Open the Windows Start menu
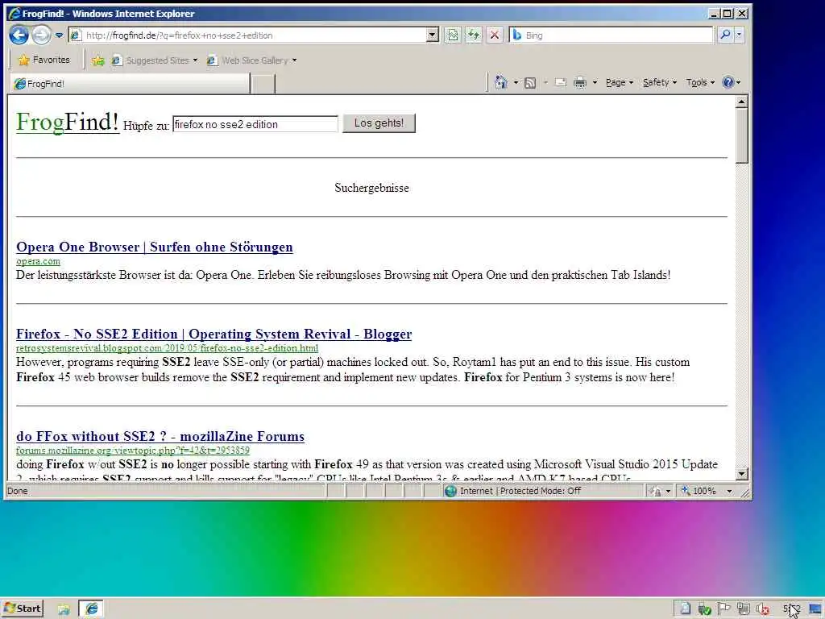 (x=23, y=609)
